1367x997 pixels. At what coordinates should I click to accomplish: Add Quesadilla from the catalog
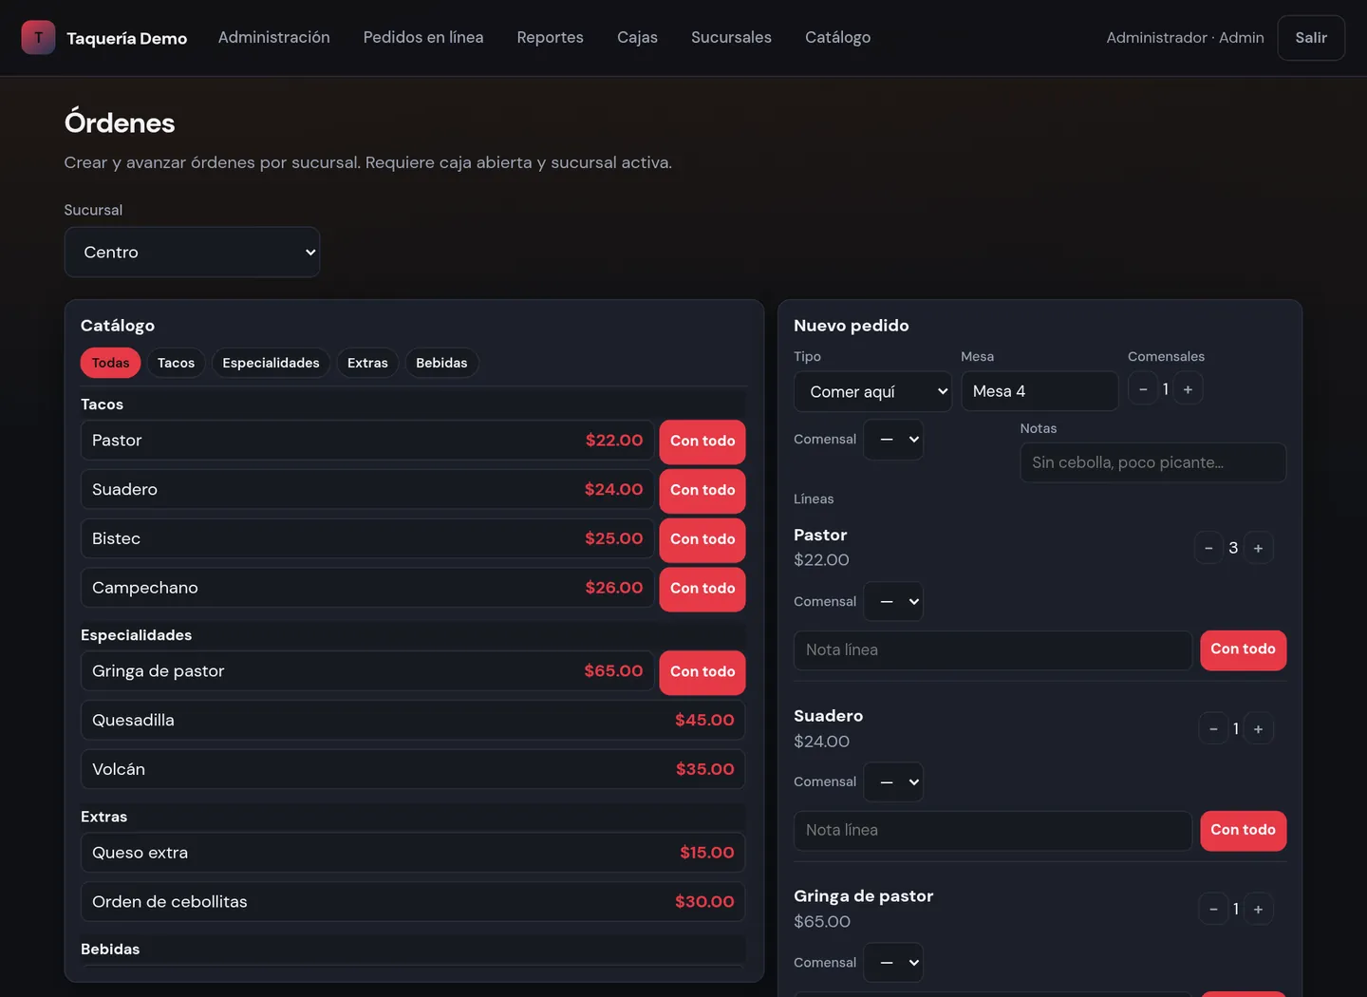pos(413,721)
